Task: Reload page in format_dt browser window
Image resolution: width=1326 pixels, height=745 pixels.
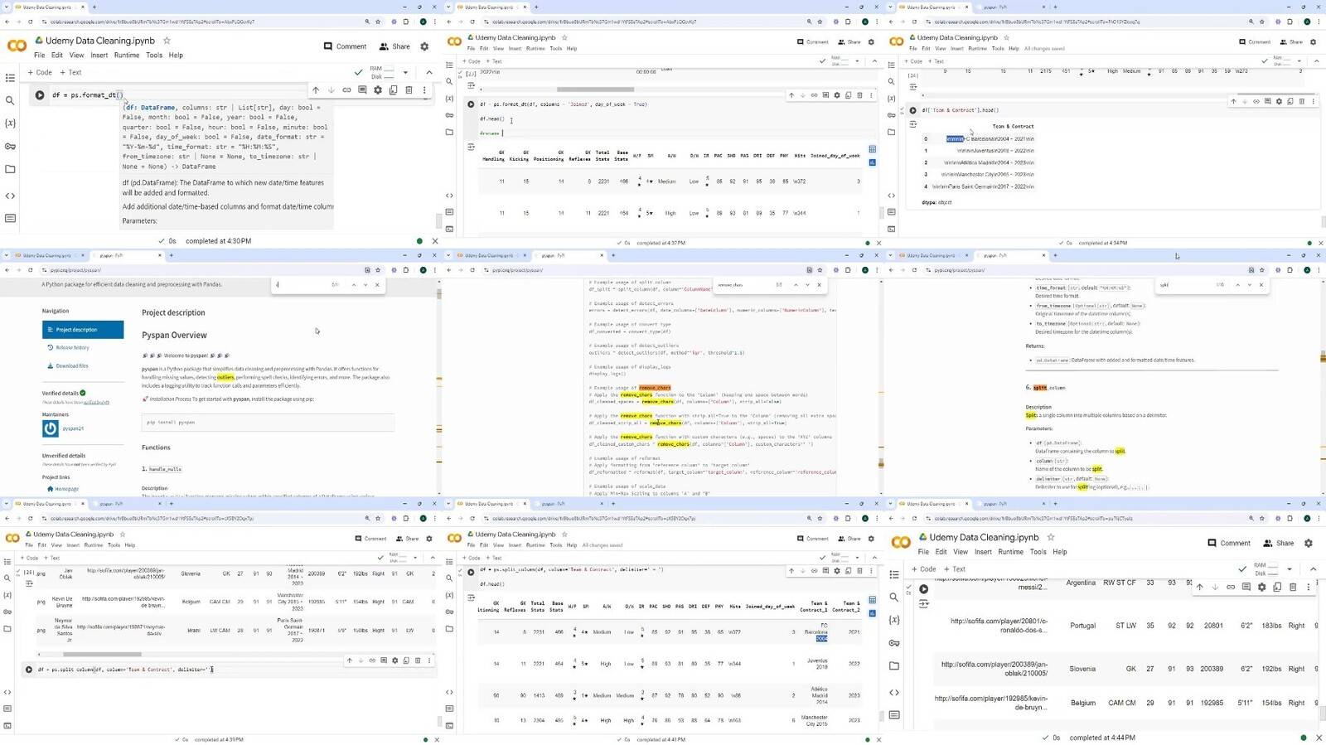Action: click(x=31, y=22)
